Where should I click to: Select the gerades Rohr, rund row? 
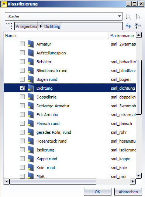point(70,132)
